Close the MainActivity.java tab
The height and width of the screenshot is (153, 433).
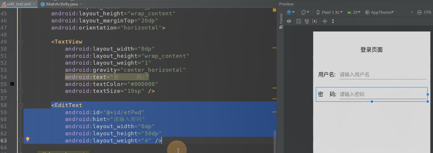coord(82,4)
